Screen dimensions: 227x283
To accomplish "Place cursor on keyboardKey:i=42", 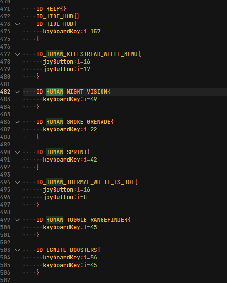I will 70,160.
